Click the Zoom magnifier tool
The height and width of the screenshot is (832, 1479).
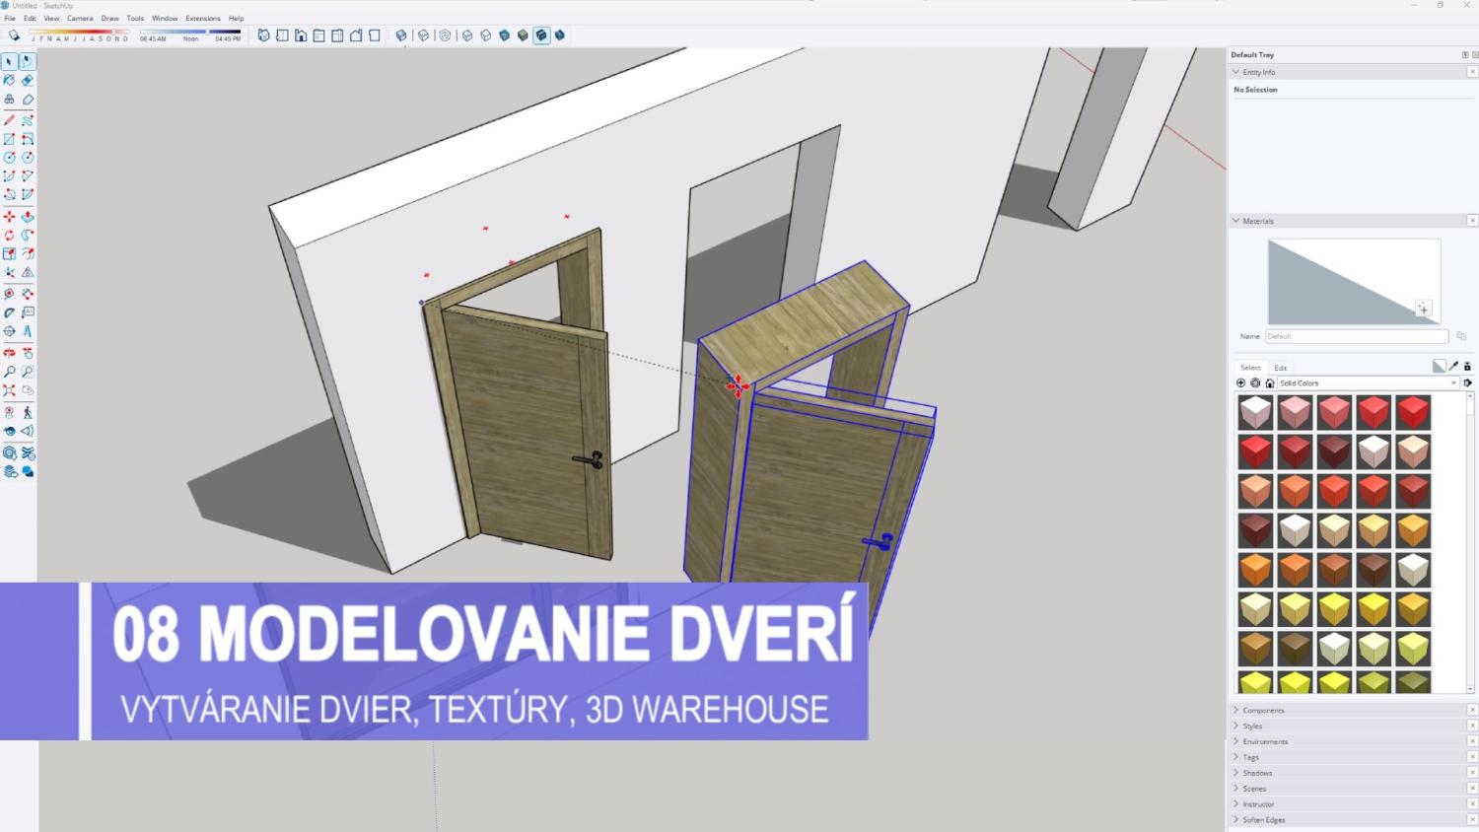click(x=10, y=372)
